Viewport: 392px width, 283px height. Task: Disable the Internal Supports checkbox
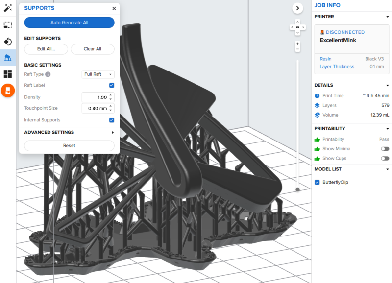pyautogui.click(x=112, y=120)
